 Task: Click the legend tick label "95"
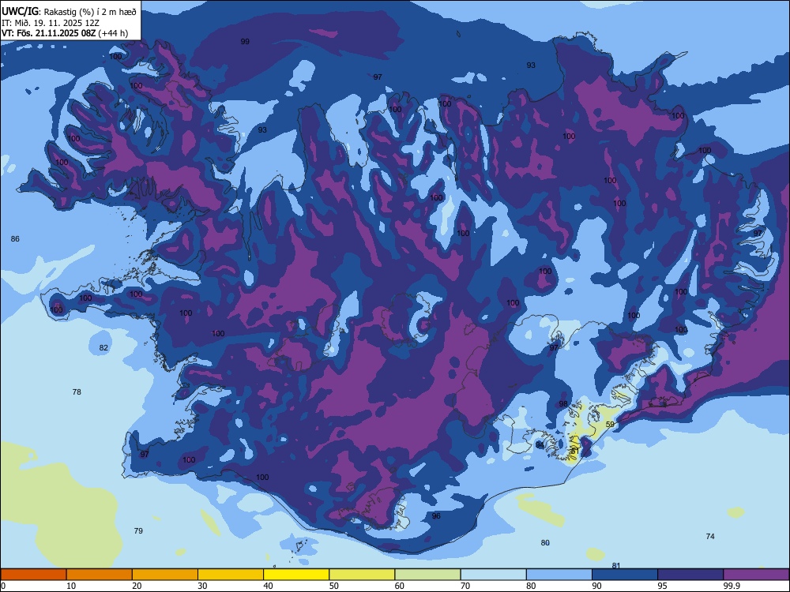tap(663, 586)
